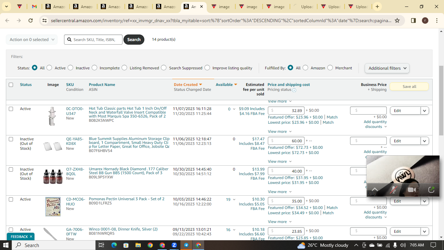Select the Hot Tub Classic parts row checkbox
This screenshot has height=250, width=444.
click(x=11, y=109)
